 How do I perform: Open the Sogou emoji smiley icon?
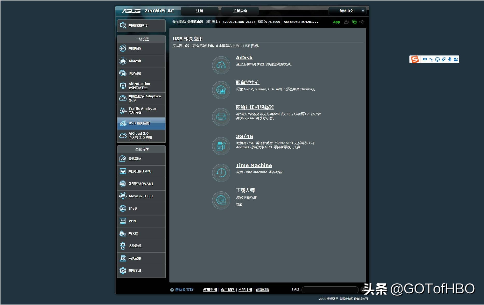point(437,59)
